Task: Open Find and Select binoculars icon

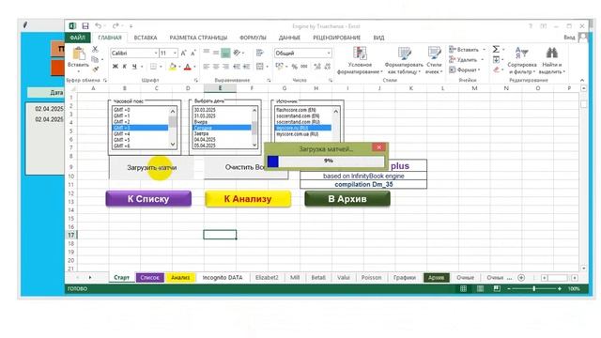Action: pos(551,53)
